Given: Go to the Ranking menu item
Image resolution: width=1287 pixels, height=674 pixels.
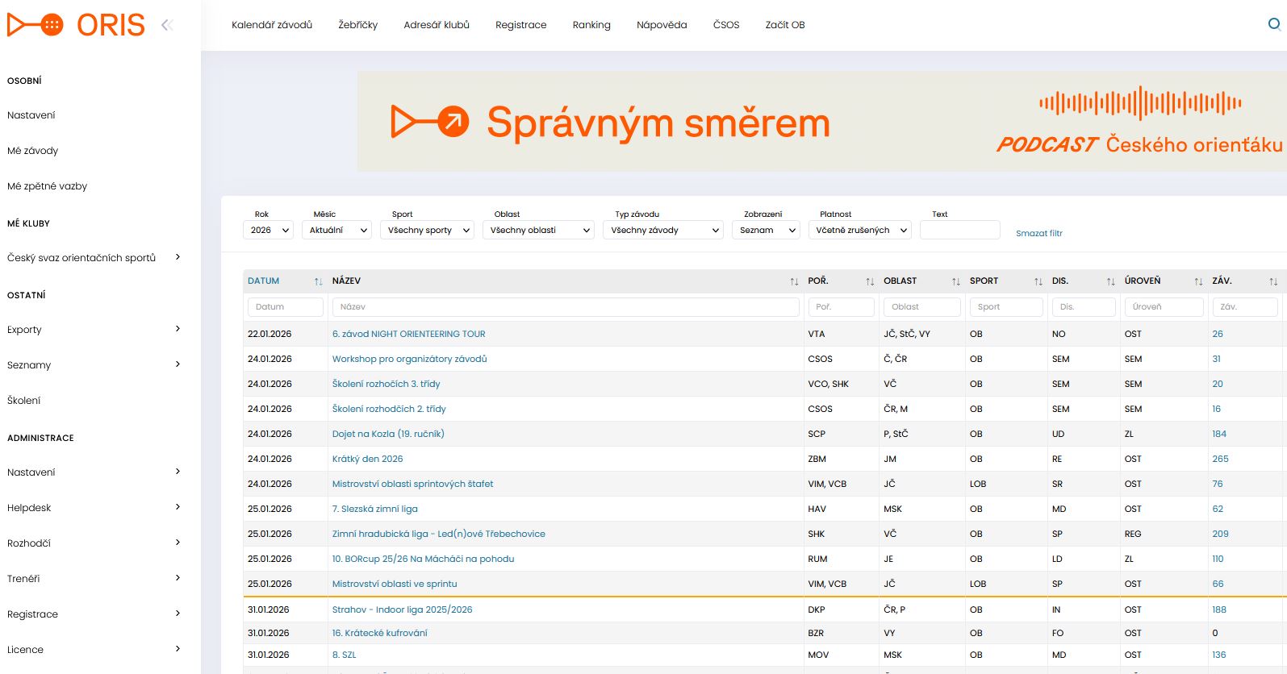Looking at the screenshot, I should click(x=591, y=25).
